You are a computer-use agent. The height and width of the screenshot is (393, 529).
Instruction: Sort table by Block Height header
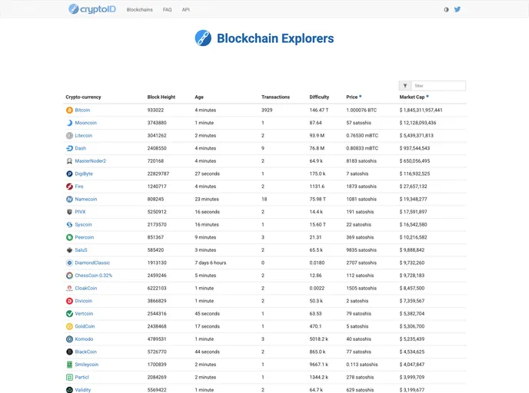coord(161,97)
